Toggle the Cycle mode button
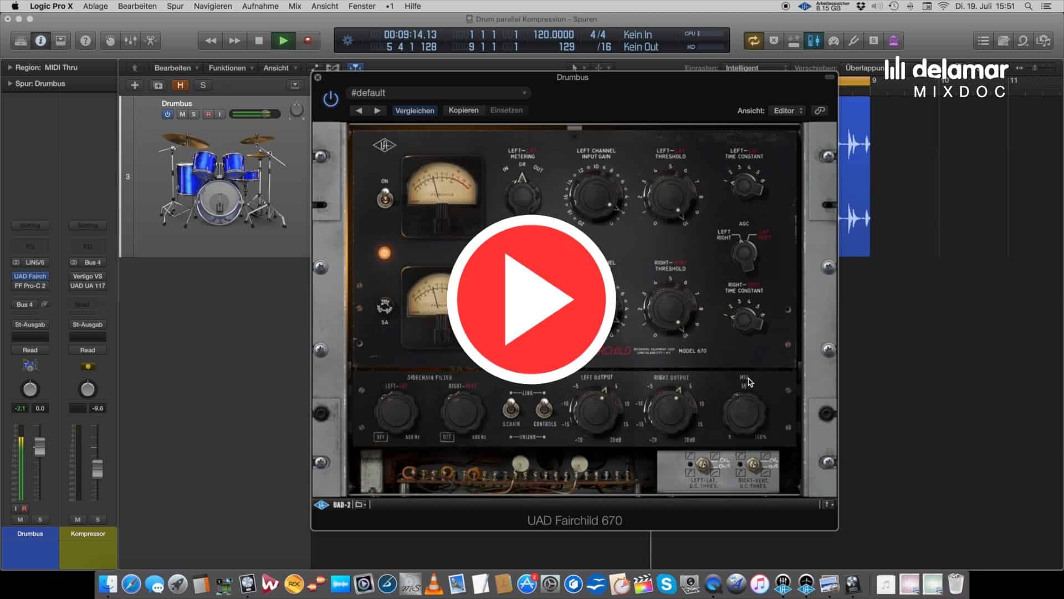Viewport: 1064px width, 599px height. click(x=754, y=40)
